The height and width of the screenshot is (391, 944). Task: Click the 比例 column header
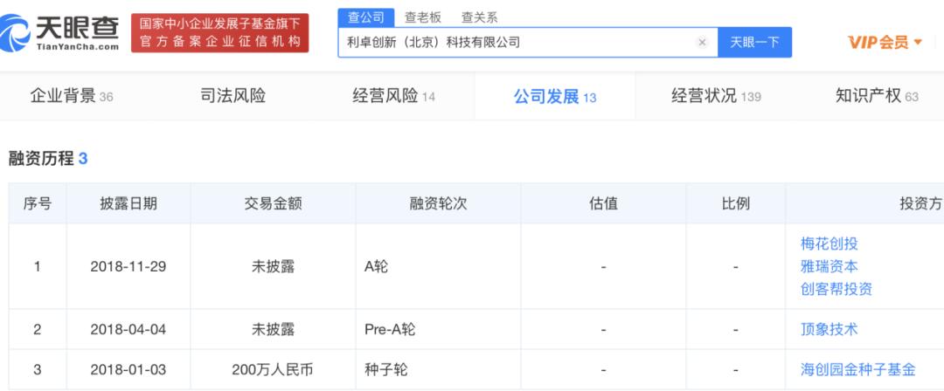(735, 204)
